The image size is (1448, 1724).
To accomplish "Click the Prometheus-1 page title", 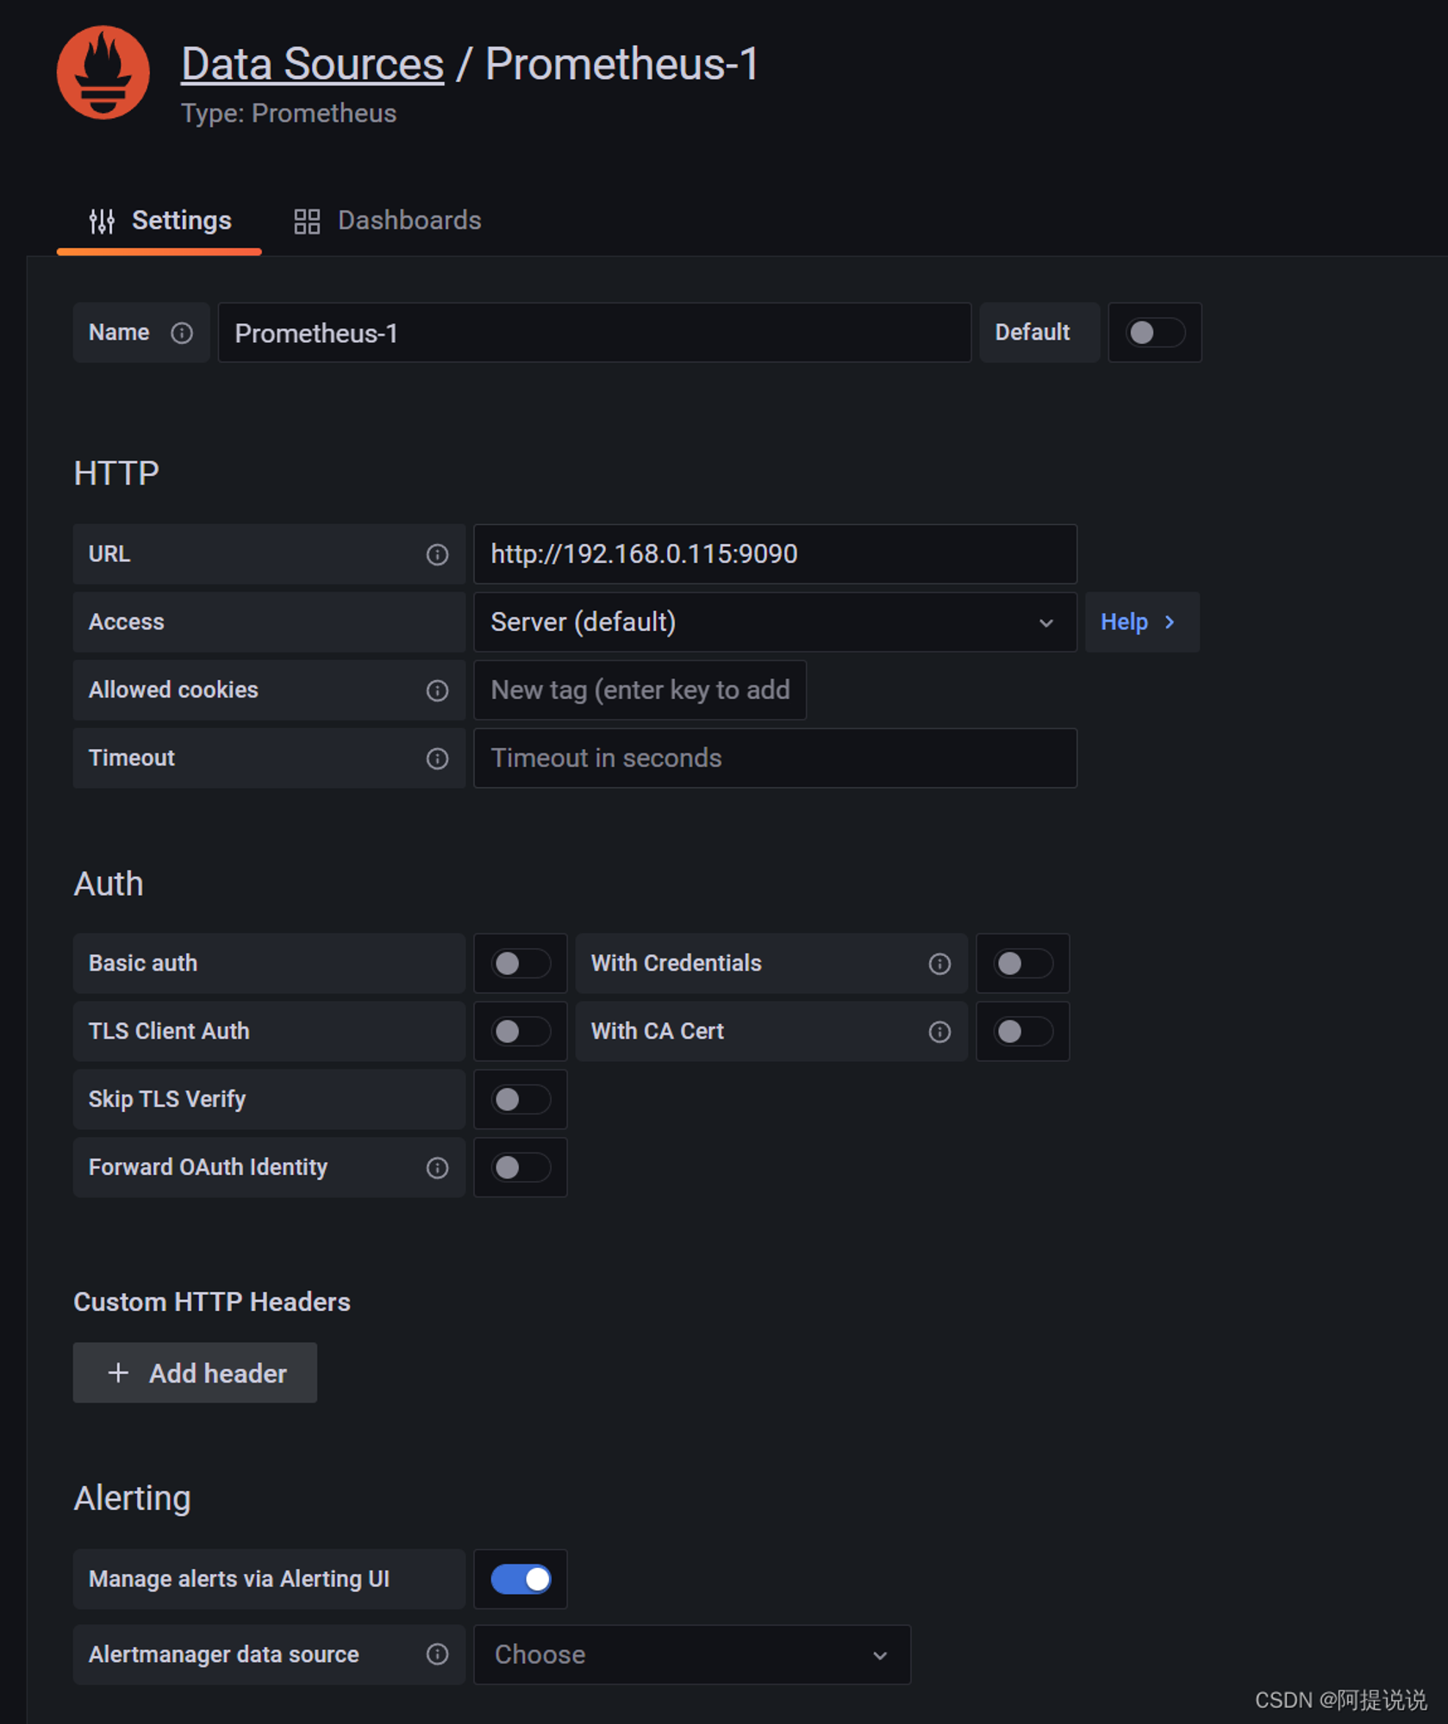I will click(621, 65).
